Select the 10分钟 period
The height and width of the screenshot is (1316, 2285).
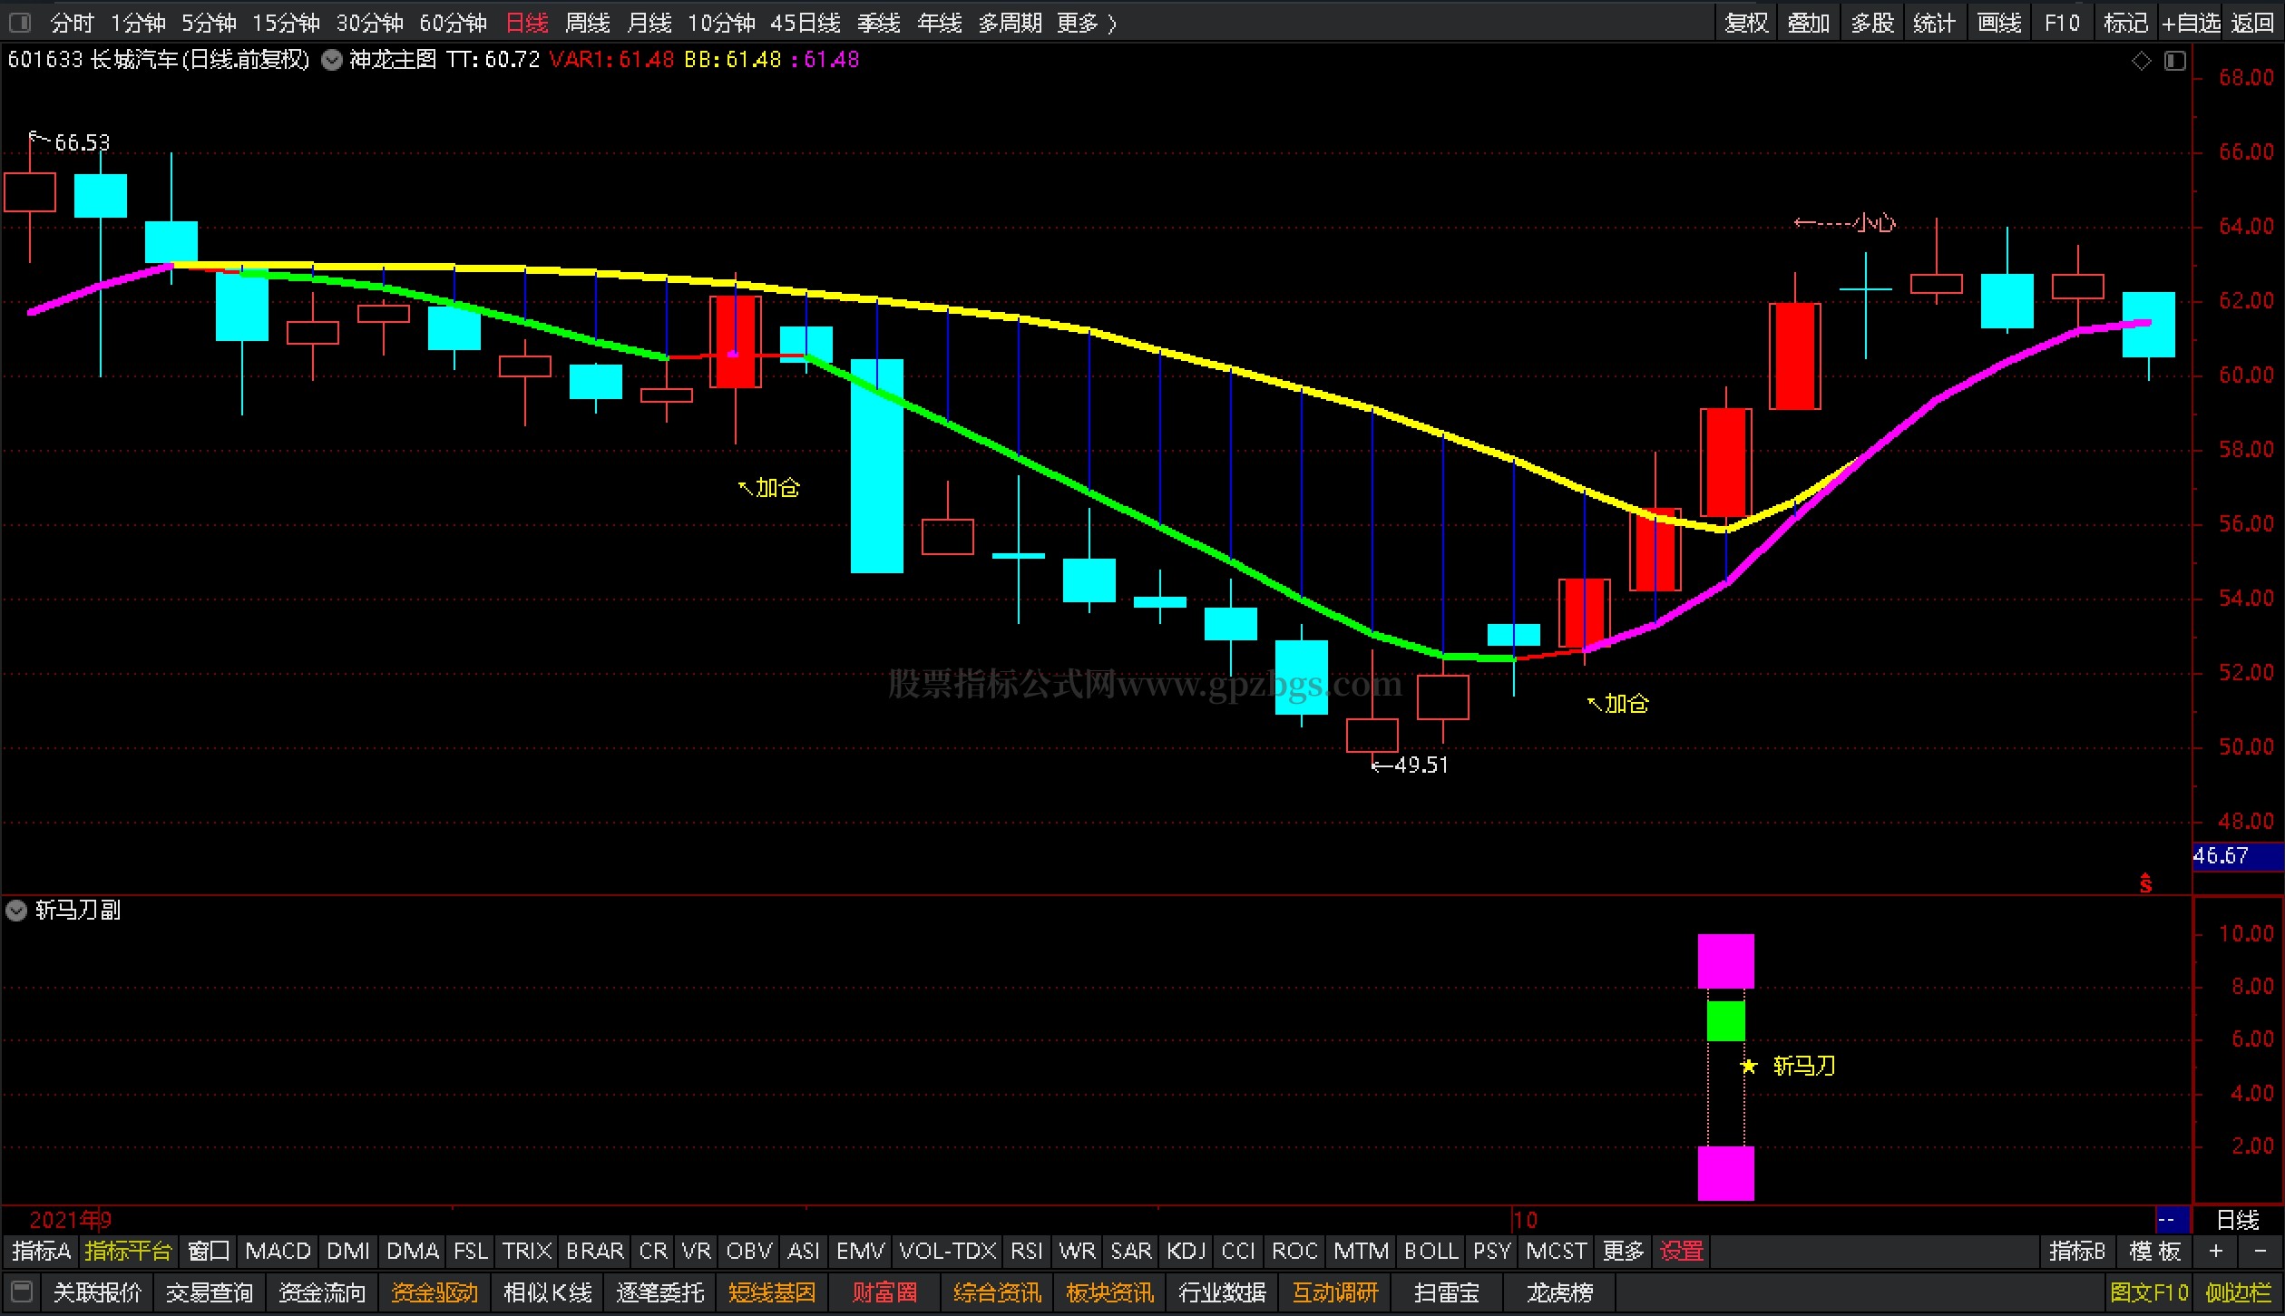(x=721, y=23)
